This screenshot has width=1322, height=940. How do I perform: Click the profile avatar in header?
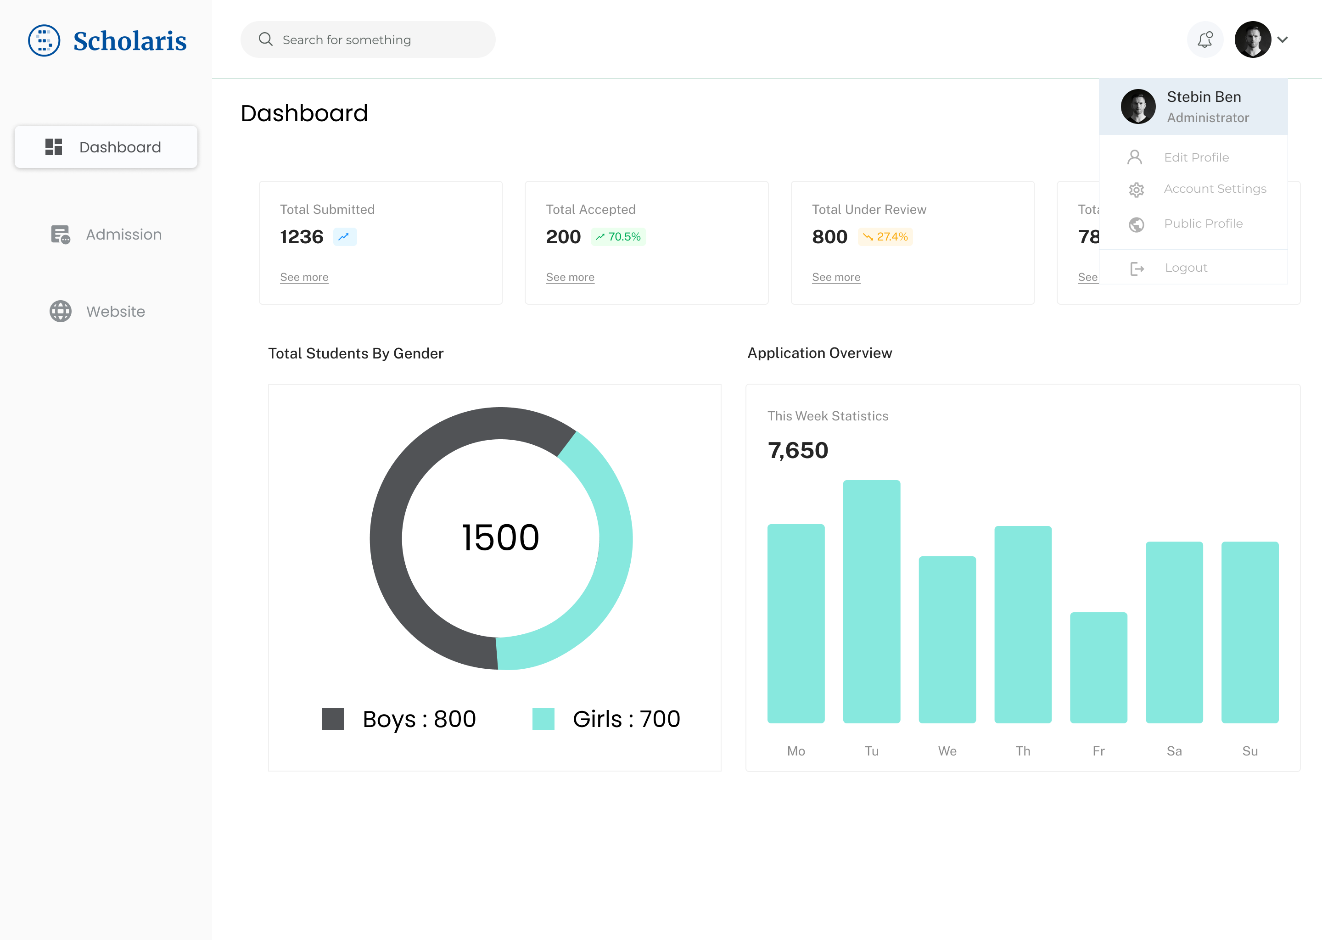(1253, 39)
